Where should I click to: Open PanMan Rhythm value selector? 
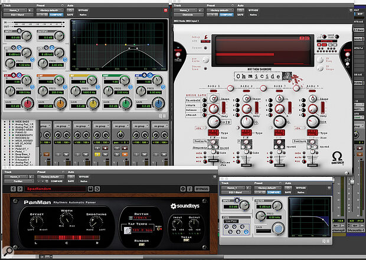140,218
